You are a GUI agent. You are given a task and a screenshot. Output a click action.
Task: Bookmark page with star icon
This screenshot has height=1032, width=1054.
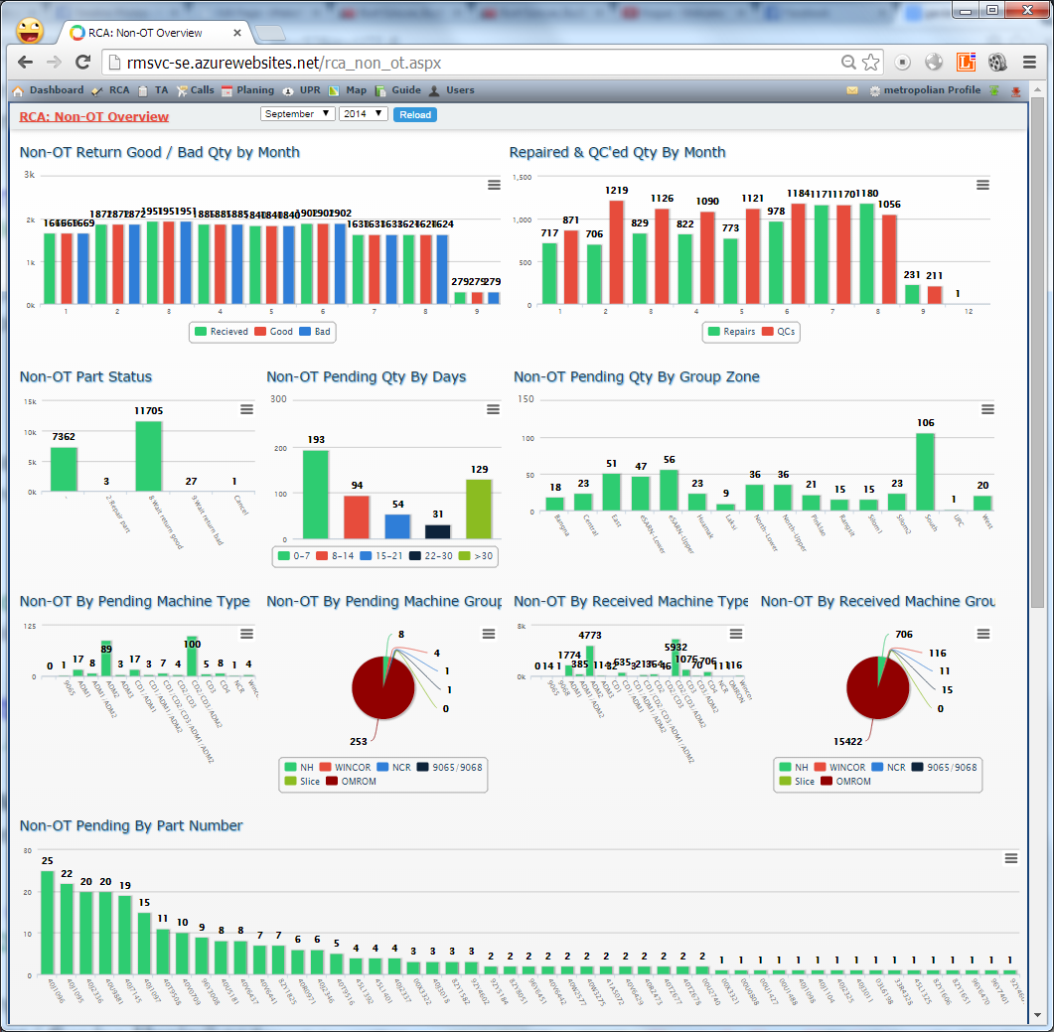pyautogui.click(x=870, y=63)
